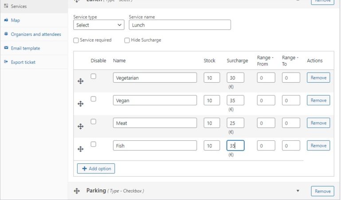341x200 pixels.
Task: Remove the Parking service
Action: (322, 191)
